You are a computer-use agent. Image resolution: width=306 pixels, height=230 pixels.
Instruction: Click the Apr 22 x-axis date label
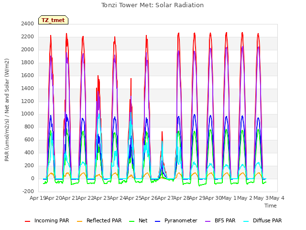[x=86, y=198]
